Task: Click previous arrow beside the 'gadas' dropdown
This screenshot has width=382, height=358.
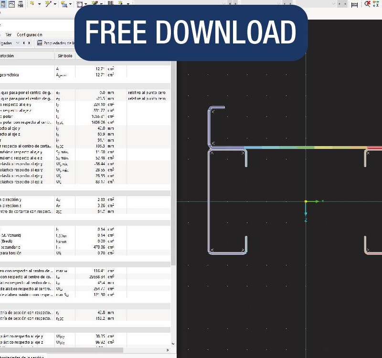Action: (24, 43)
